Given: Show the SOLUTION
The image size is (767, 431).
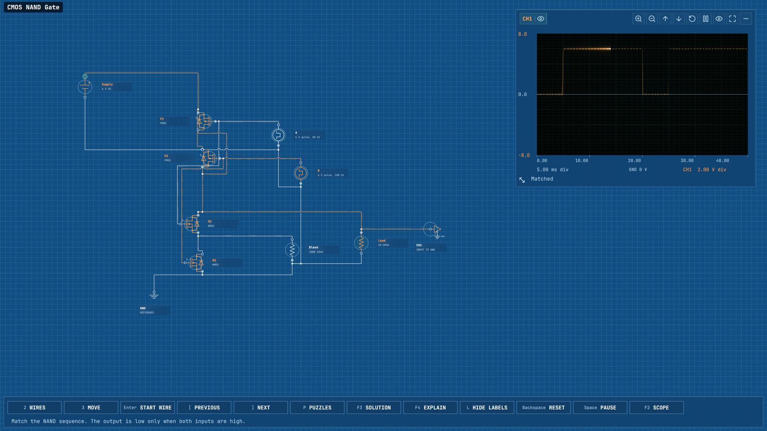Looking at the screenshot, I should click(374, 407).
